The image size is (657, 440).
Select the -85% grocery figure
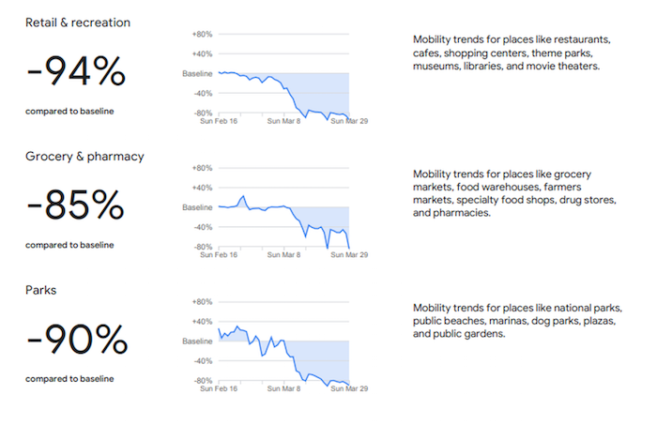(x=74, y=204)
